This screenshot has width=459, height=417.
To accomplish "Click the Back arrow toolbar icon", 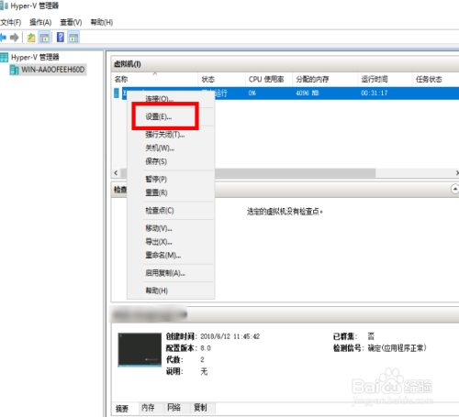I will [x=3, y=38].
